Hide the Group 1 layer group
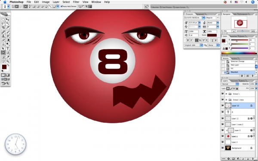This screenshot has height=161, width=258. (x=223, y=94)
